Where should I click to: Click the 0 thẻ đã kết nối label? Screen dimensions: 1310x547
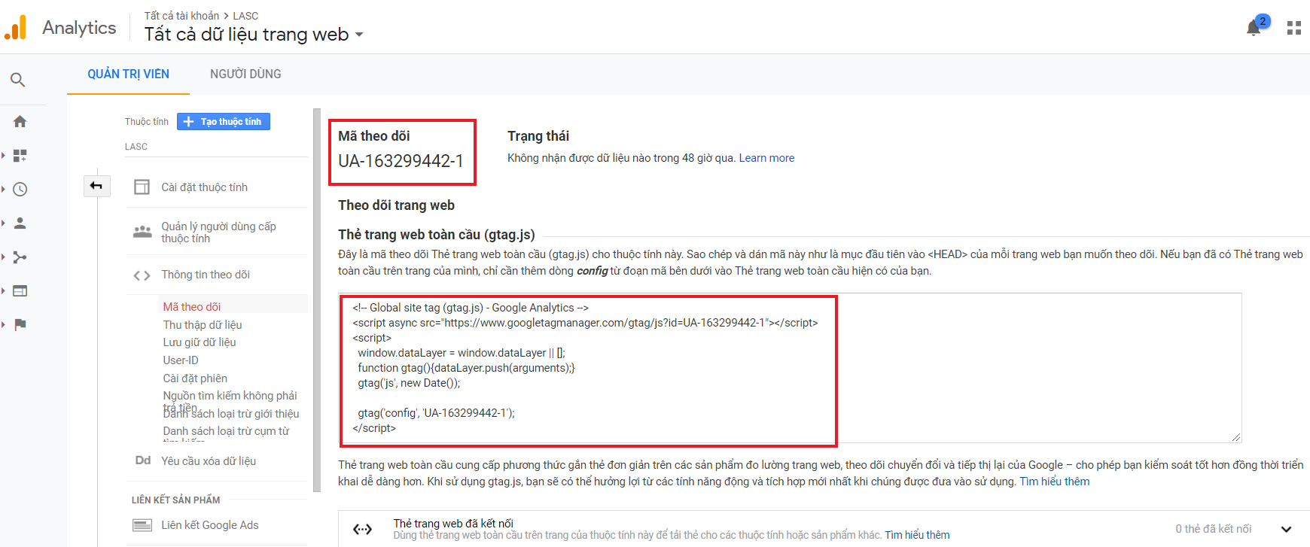point(1214,529)
